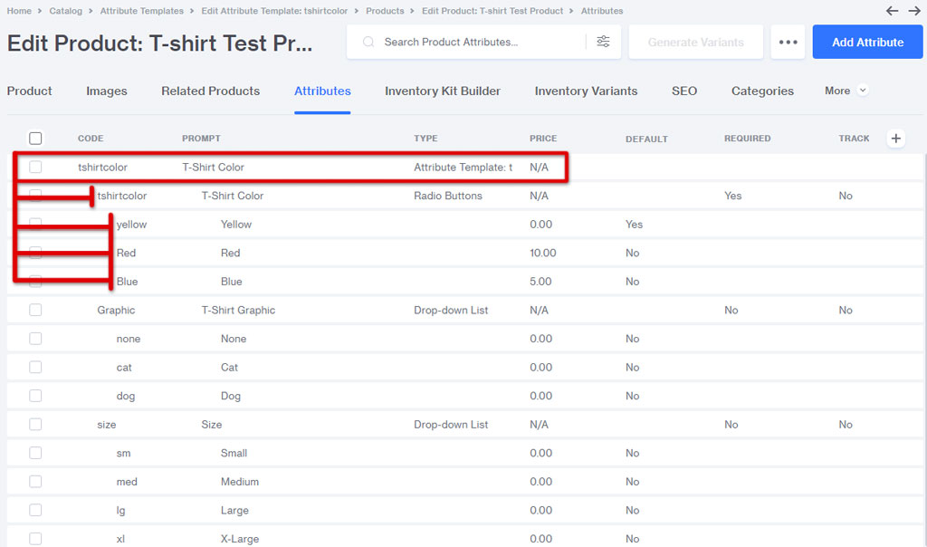This screenshot has width=927, height=547.
Task: Switch to the Inventory Variants tab
Action: tap(585, 91)
